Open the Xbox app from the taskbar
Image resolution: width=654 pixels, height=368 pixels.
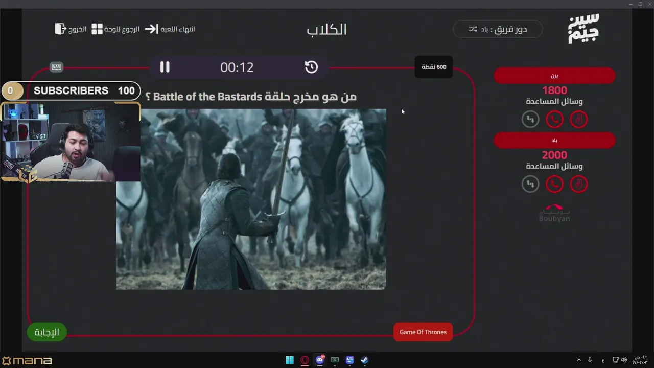pos(335,360)
